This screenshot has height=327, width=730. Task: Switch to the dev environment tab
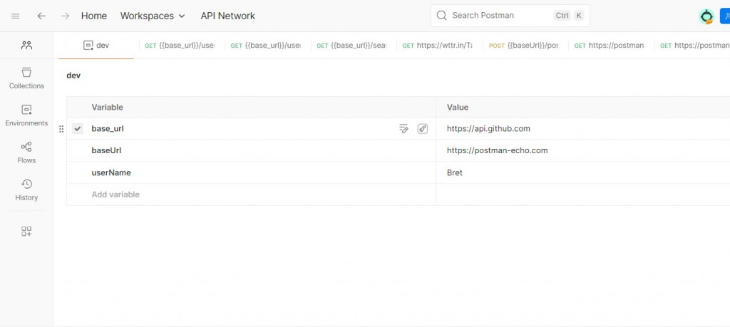96,46
